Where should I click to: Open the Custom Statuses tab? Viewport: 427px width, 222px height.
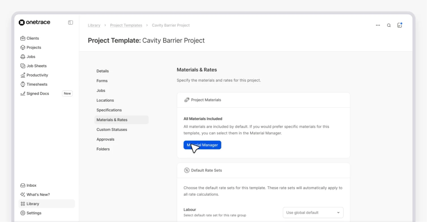(112, 129)
